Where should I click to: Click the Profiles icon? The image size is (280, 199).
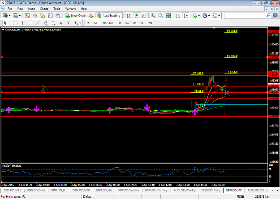[16, 16]
